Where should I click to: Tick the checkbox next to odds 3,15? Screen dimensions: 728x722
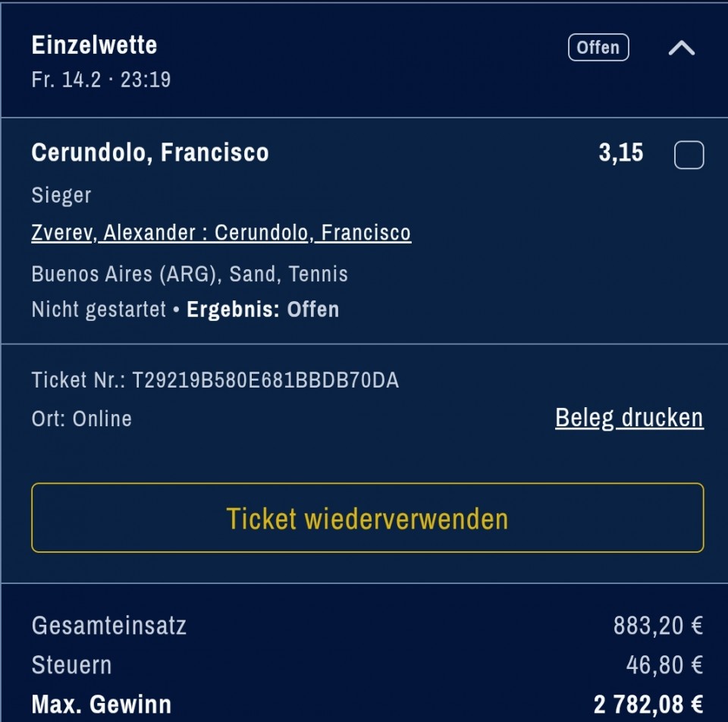(x=689, y=155)
